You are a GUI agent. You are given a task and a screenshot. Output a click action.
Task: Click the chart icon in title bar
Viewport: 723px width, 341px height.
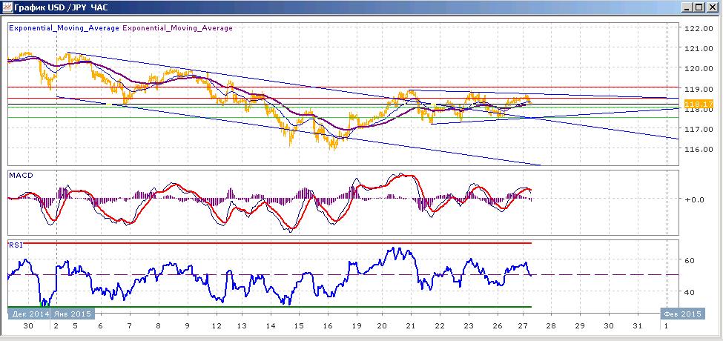point(8,7)
